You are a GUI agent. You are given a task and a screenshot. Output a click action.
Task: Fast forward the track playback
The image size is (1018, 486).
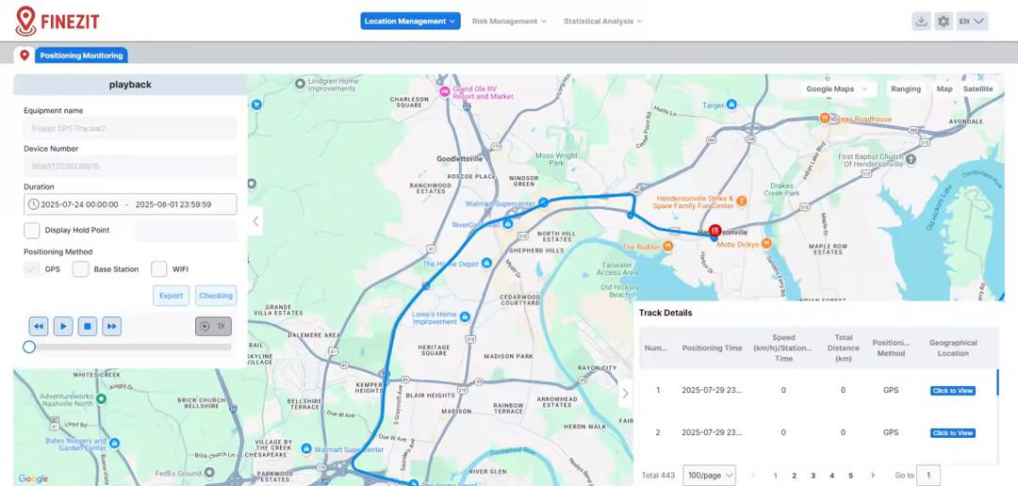(x=111, y=327)
